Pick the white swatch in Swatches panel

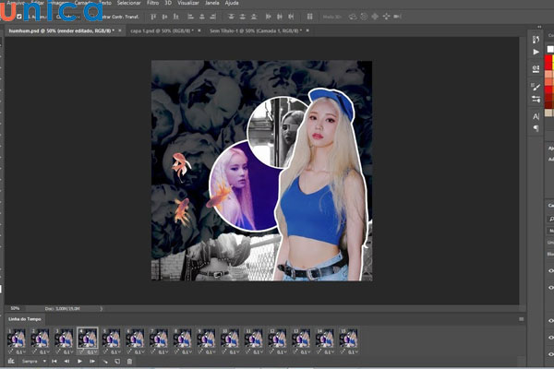pyautogui.click(x=550, y=49)
